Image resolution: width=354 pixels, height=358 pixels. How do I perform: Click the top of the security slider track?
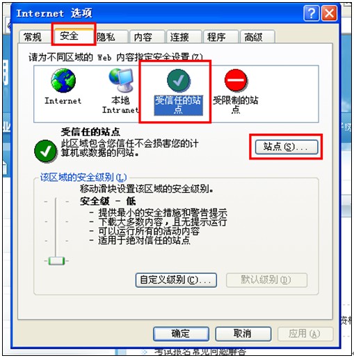pos(56,200)
